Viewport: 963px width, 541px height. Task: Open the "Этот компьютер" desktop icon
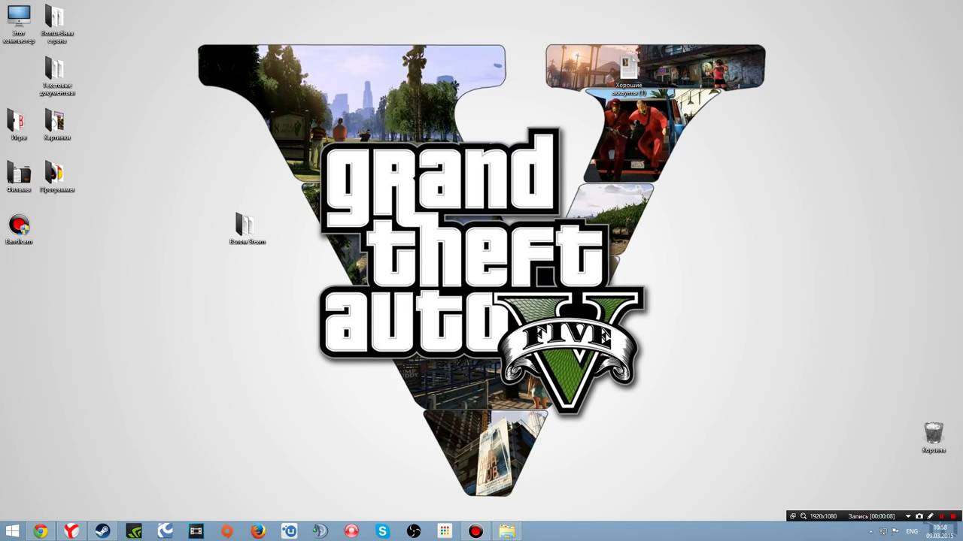tap(19, 24)
